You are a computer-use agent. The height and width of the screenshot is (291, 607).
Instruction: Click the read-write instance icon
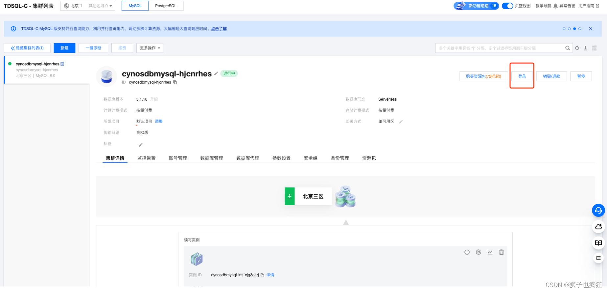point(197,259)
